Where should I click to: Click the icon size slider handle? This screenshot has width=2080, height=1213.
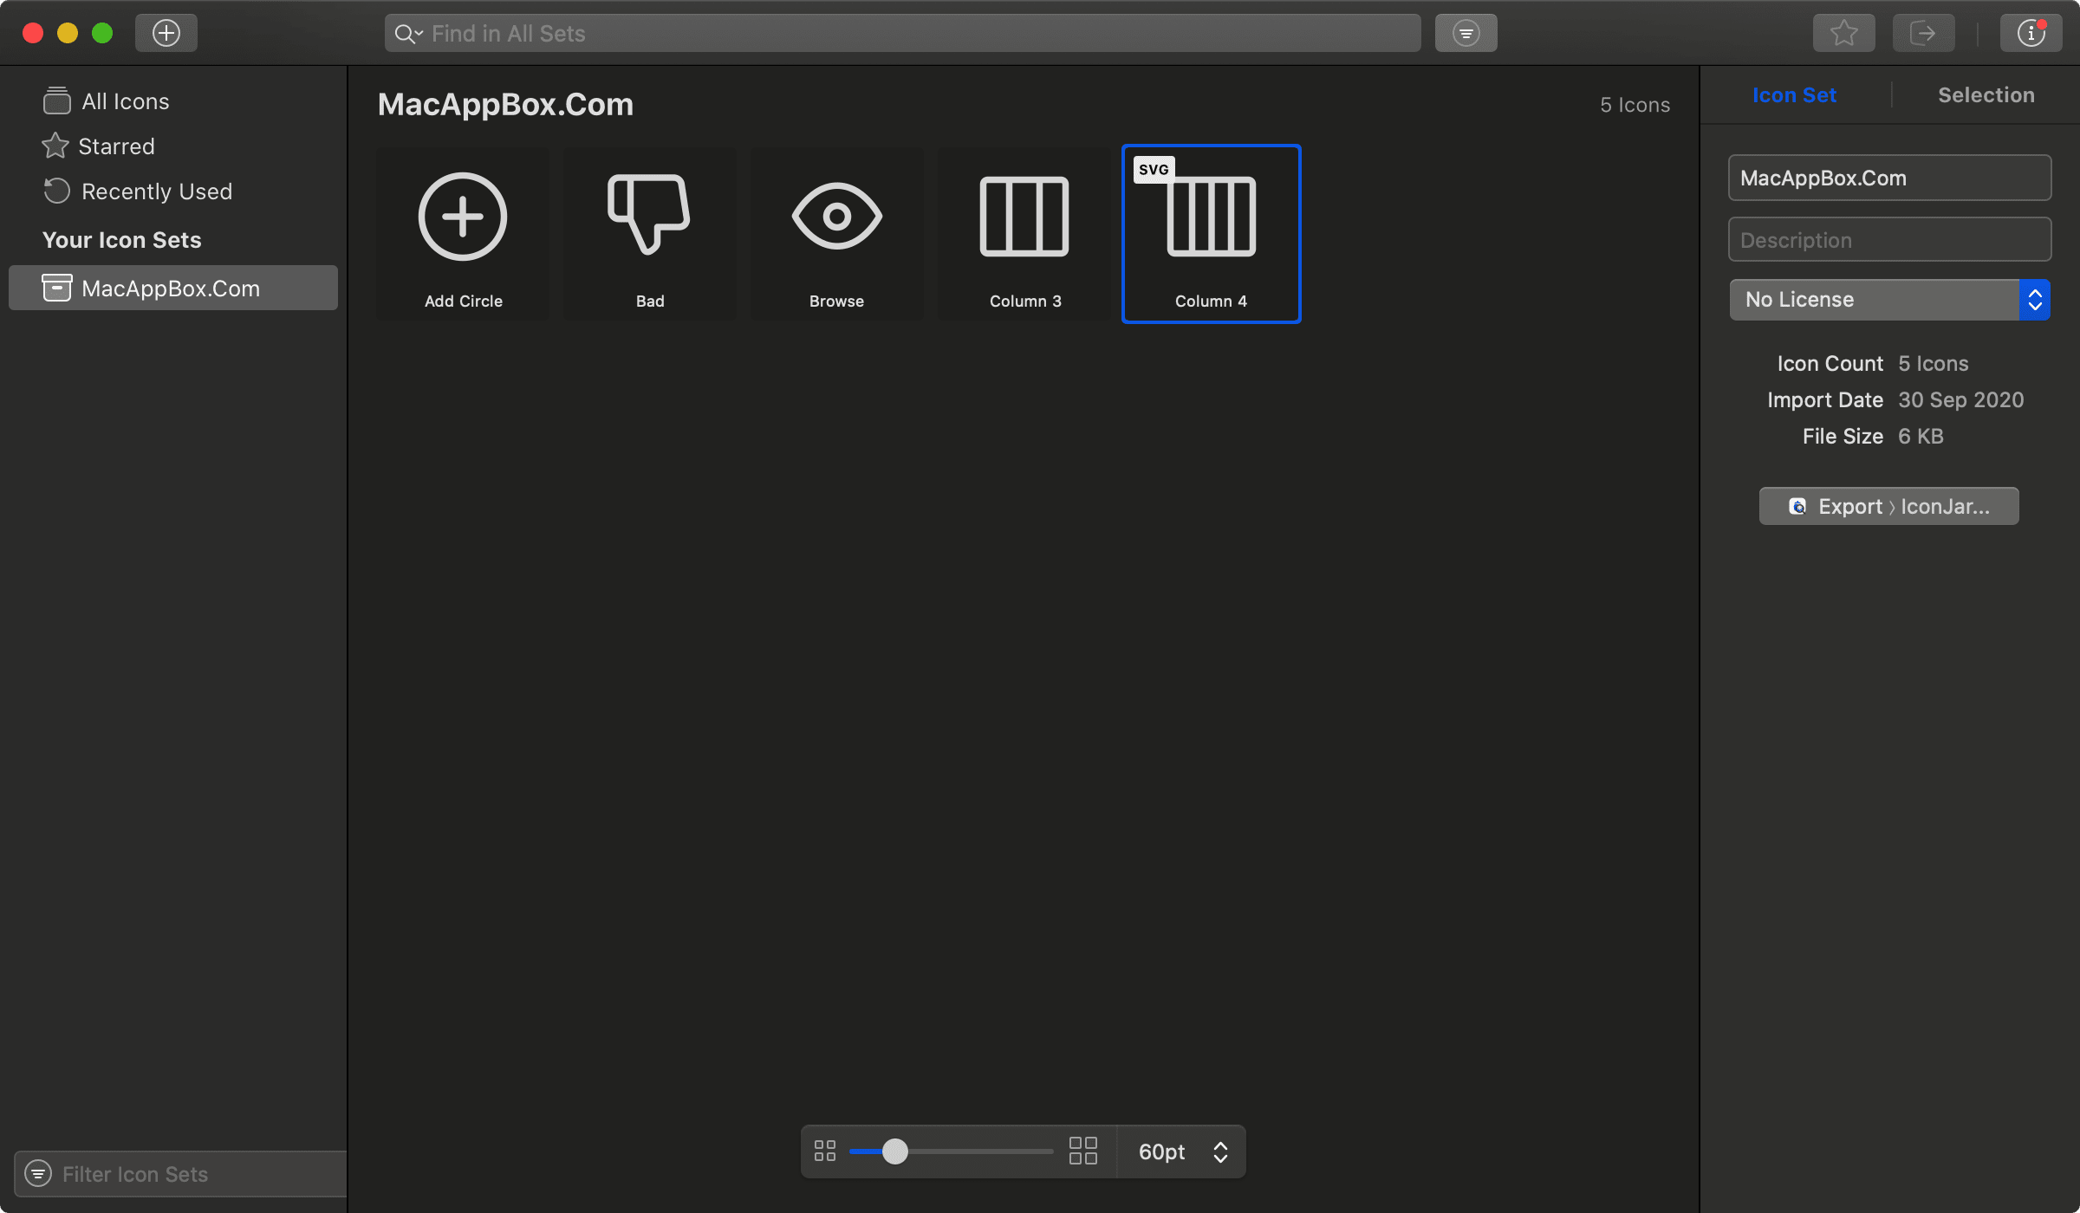pos(895,1151)
